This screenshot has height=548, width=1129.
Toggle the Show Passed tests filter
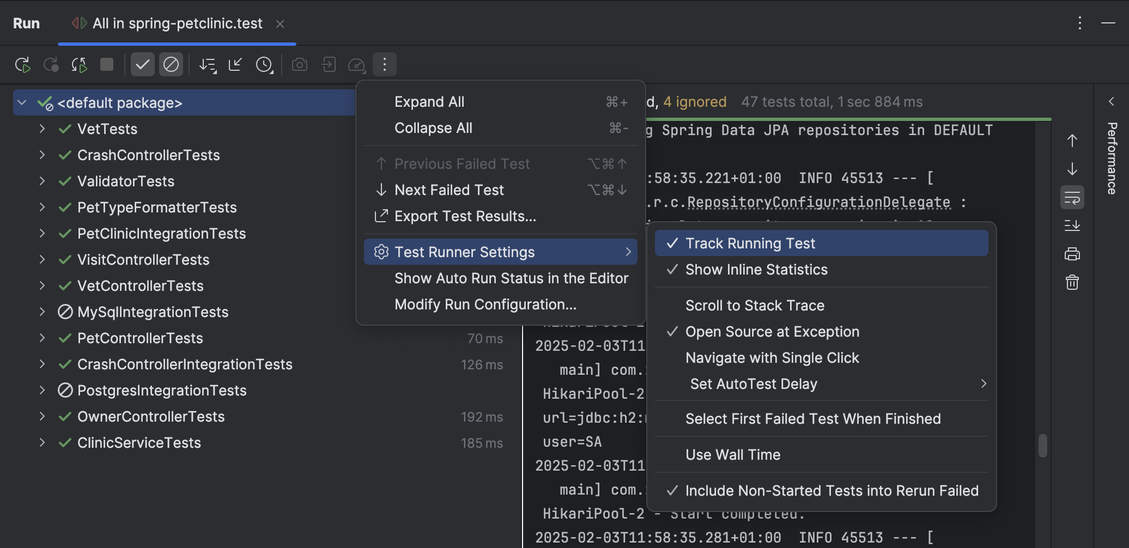click(143, 64)
